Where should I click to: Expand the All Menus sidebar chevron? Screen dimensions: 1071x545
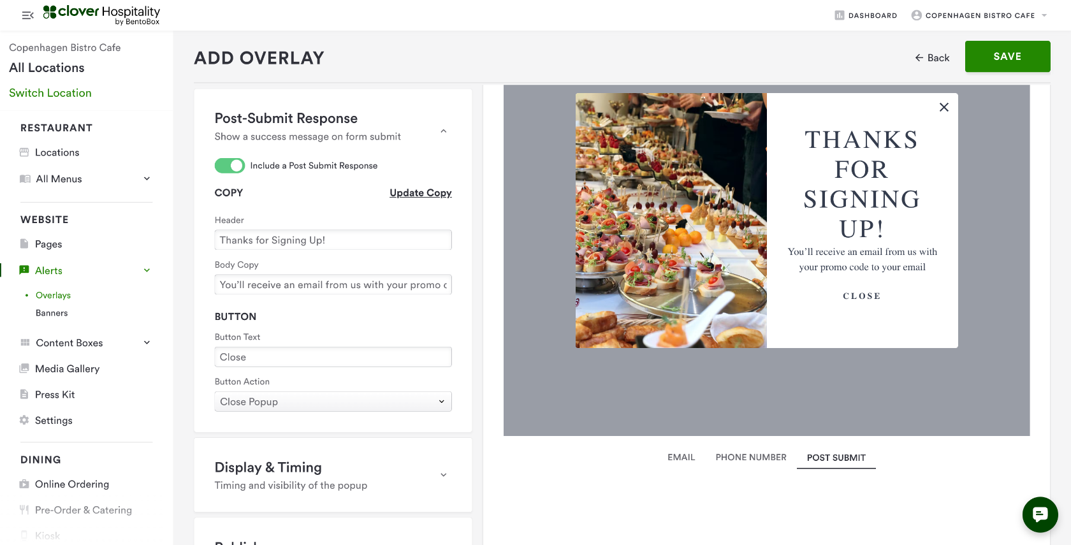(147, 178)
